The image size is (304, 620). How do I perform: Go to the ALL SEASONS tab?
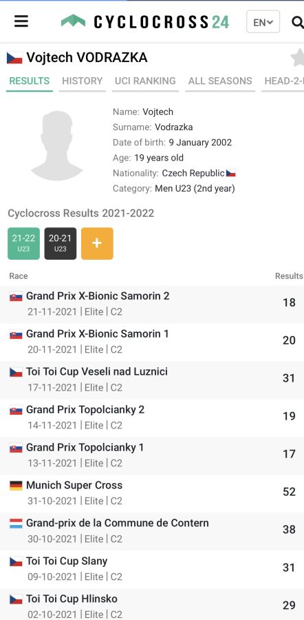220,81
